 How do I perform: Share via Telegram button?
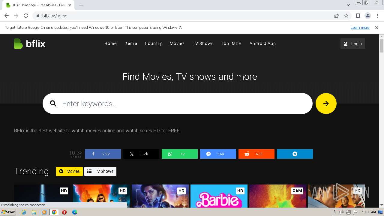(x=295, y=154)
